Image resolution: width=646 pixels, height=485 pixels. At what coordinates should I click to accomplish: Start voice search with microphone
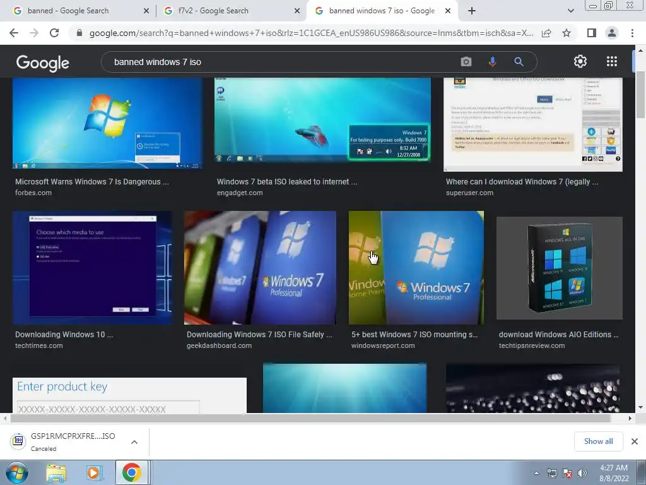pyautogui.click(x=492, y=62)
